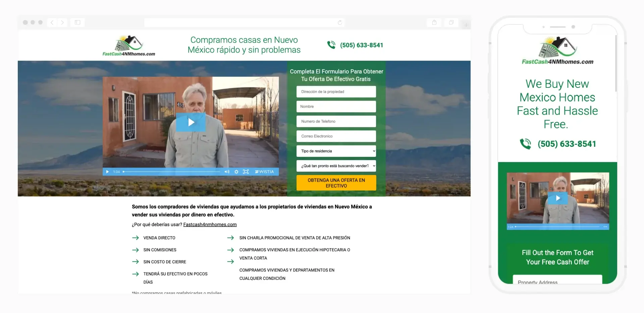The image size is (644, 313).
Task: Focus the Correo Electronico input field
Action: pos(336,136)
